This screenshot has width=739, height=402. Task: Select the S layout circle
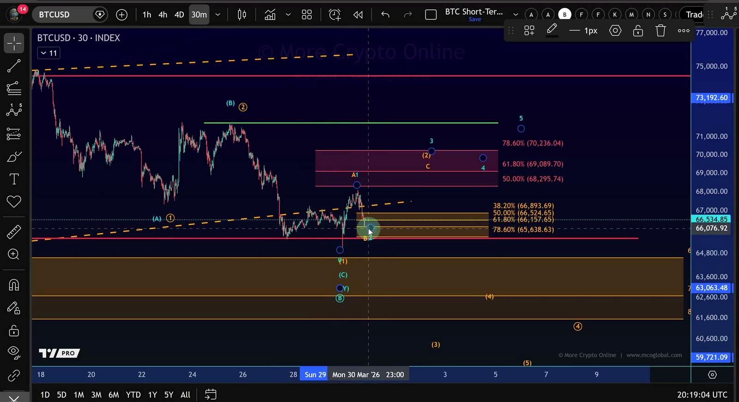tap(665, 15)
